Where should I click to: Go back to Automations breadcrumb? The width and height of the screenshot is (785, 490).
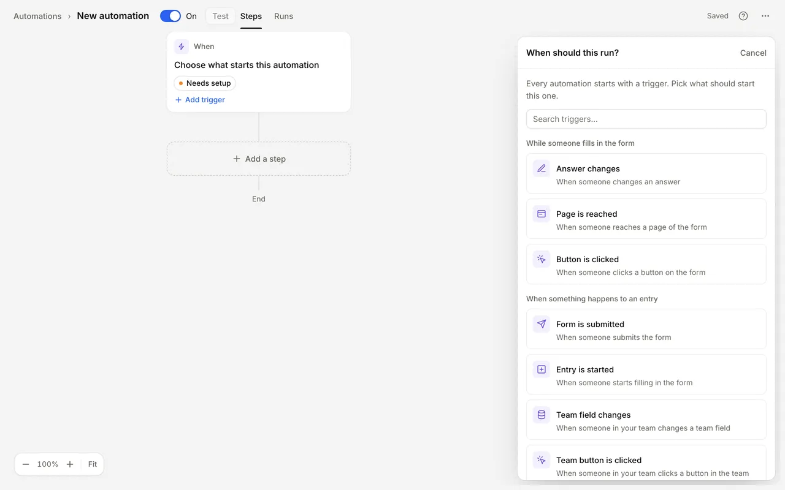coord(37,16)
